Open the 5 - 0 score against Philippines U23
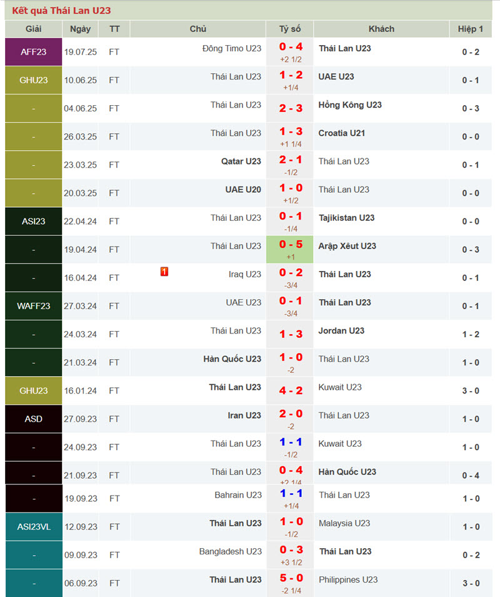This screenshot has width=500, height=597. click(291, 578)
